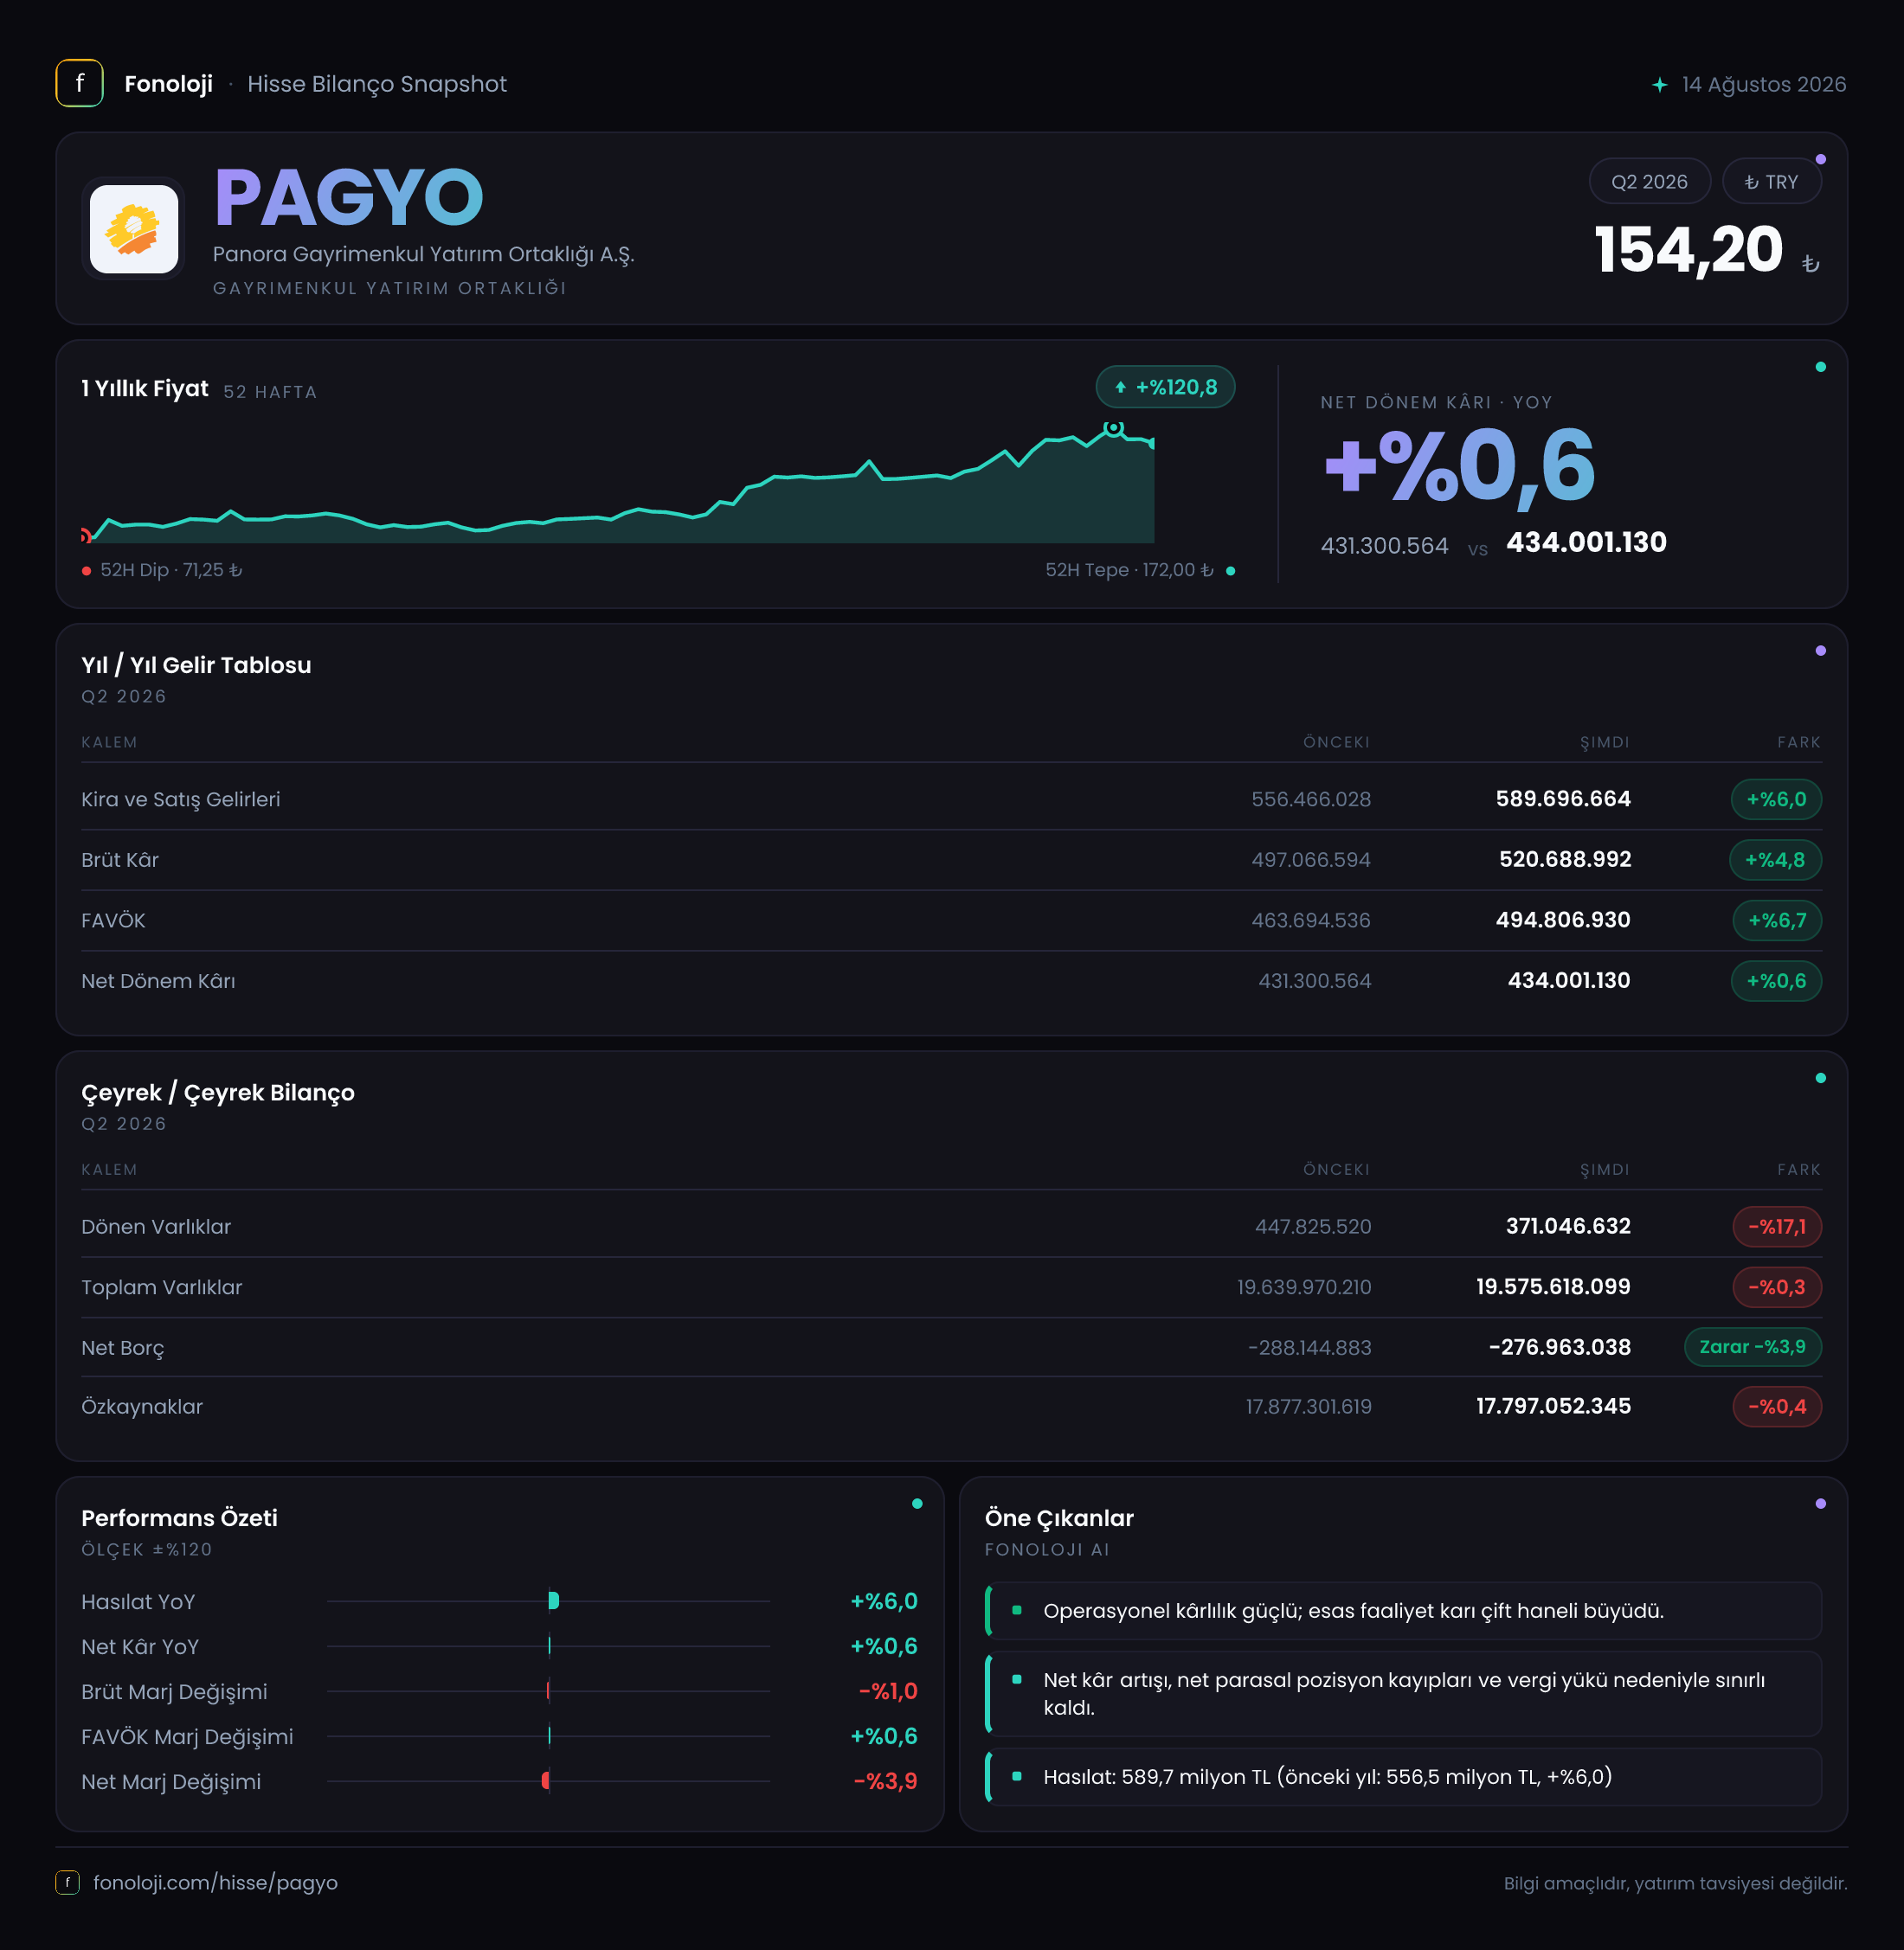Click the -%17,1 Dönen Varlıklar badge
This screenshot has width=1904, height=1950.
(x=1777, y=1227)
